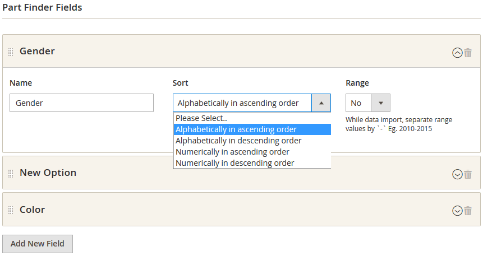The width and height of the screenshot is (483, 256).
Task: Click the Color field trash icon
Action: [x=468, y=211]
